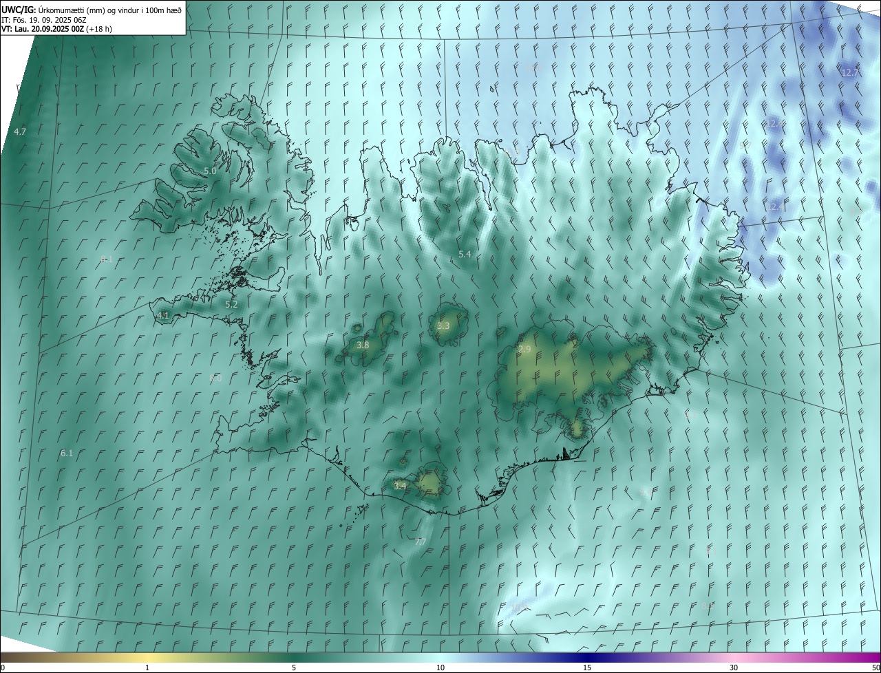Click the 5.0 value on the Westfjords

tap(210, 171)
